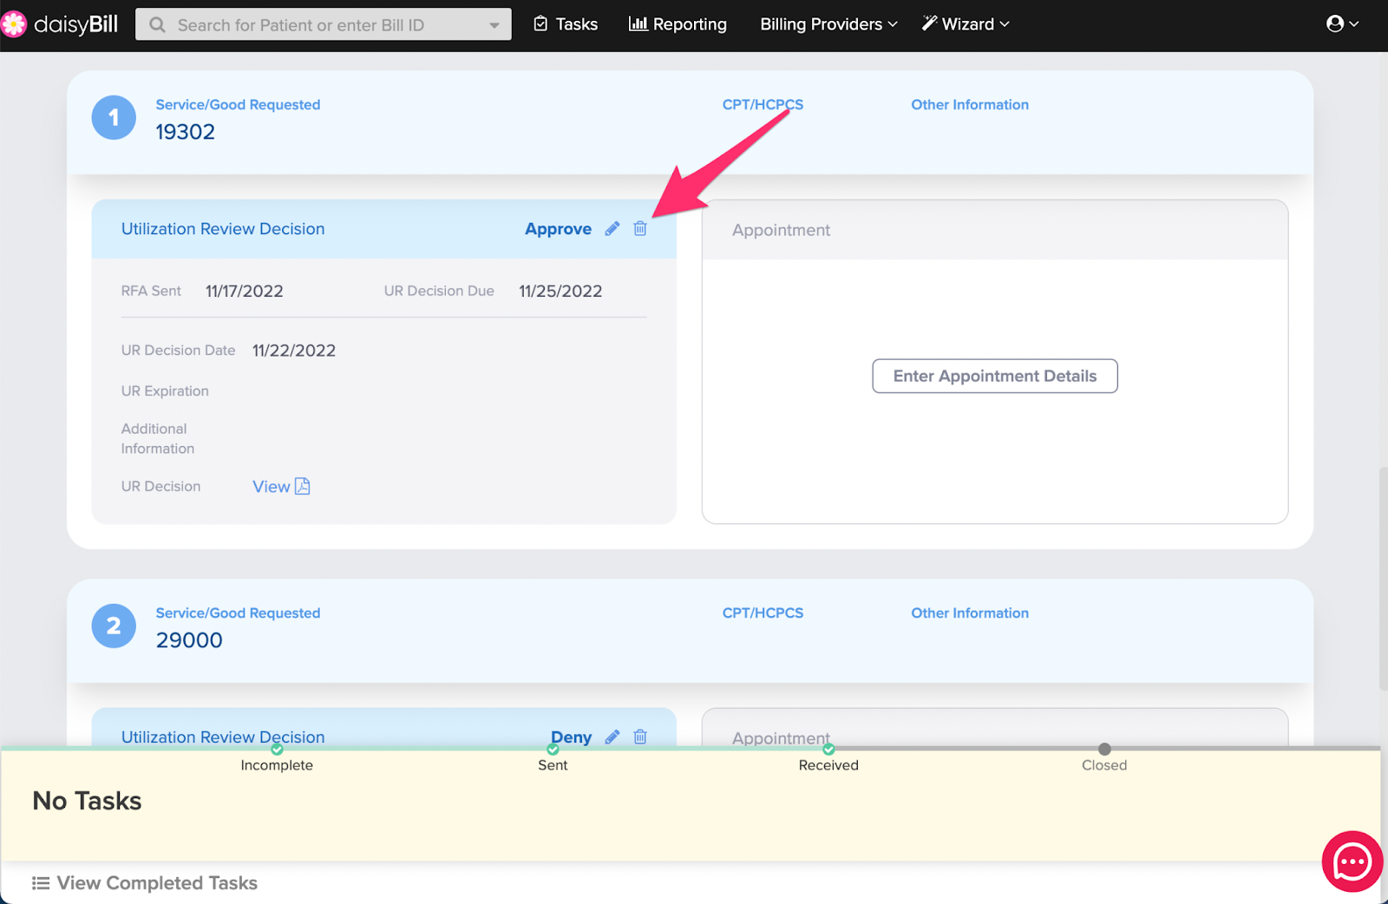This screenshot has height=904, width=1388.
Task: Open Tasks in the top navigation
Action: pos(566,24)
